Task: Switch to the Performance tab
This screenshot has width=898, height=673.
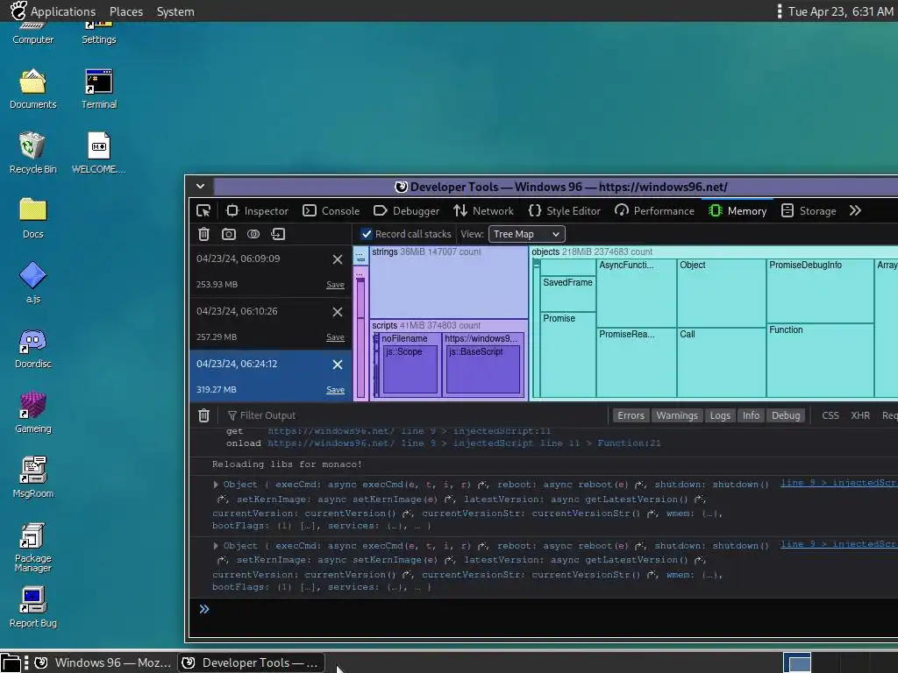Action: [x=654, y=211]
